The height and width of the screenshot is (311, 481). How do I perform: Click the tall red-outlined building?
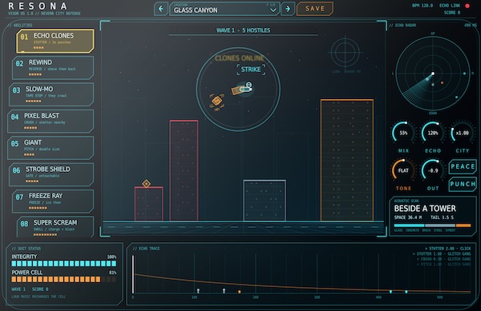coord(184,170)
